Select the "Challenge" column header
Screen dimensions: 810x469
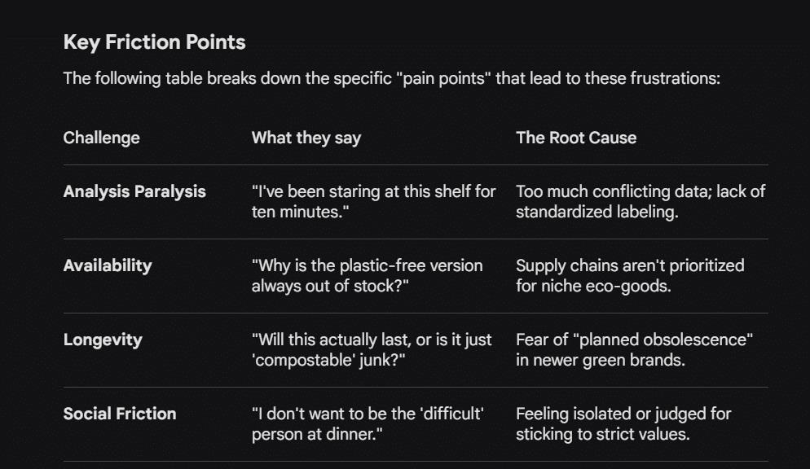click(101, 138)
